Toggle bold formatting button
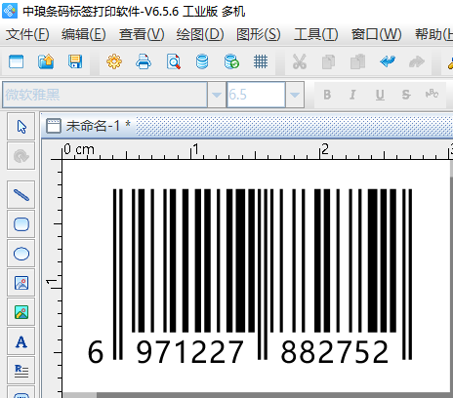Image resolution: width=453 pixels, height=398 pixels. point(327,95)
